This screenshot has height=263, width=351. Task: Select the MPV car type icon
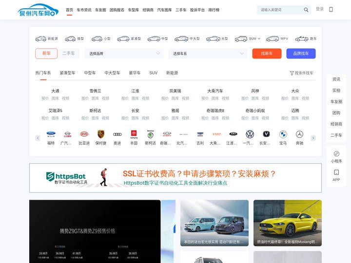(x=273, y=38)
